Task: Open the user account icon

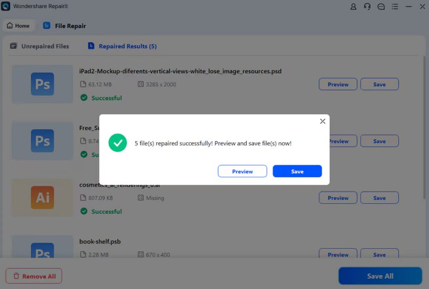Action: click(353, 6)
